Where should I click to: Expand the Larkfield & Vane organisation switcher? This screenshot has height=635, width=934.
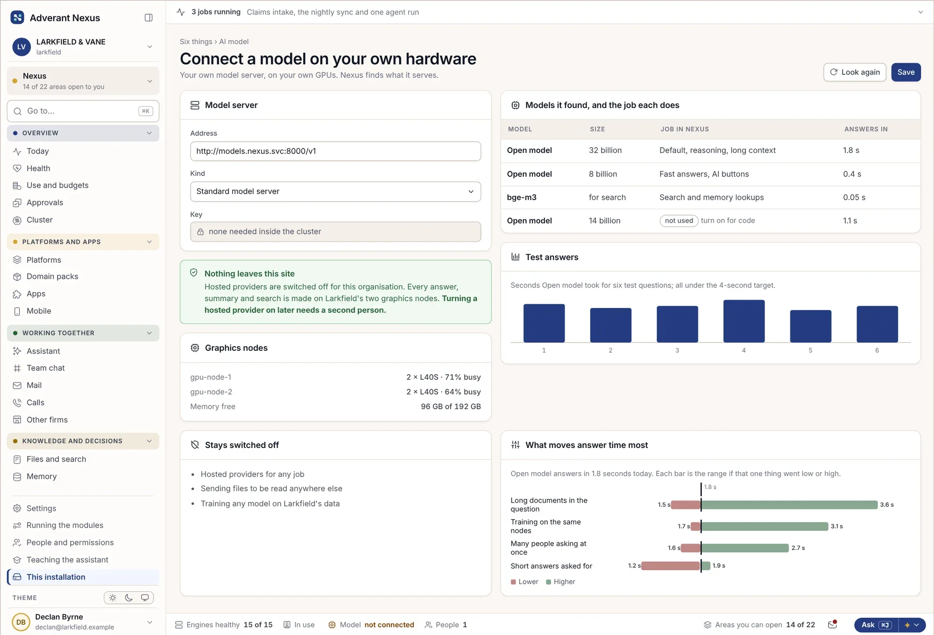coord(83,47)
